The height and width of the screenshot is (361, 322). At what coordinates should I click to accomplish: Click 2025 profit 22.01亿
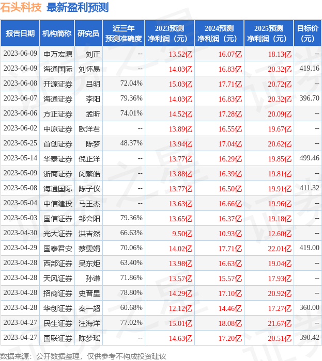coord(280,249)
